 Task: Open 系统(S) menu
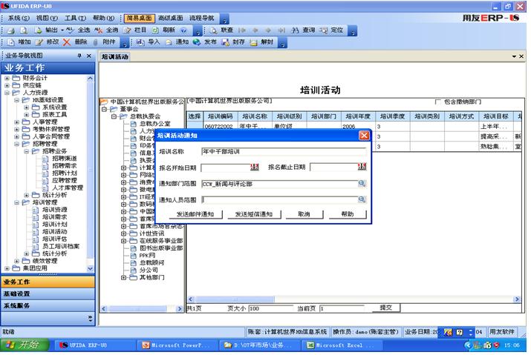tap(19, 19)
